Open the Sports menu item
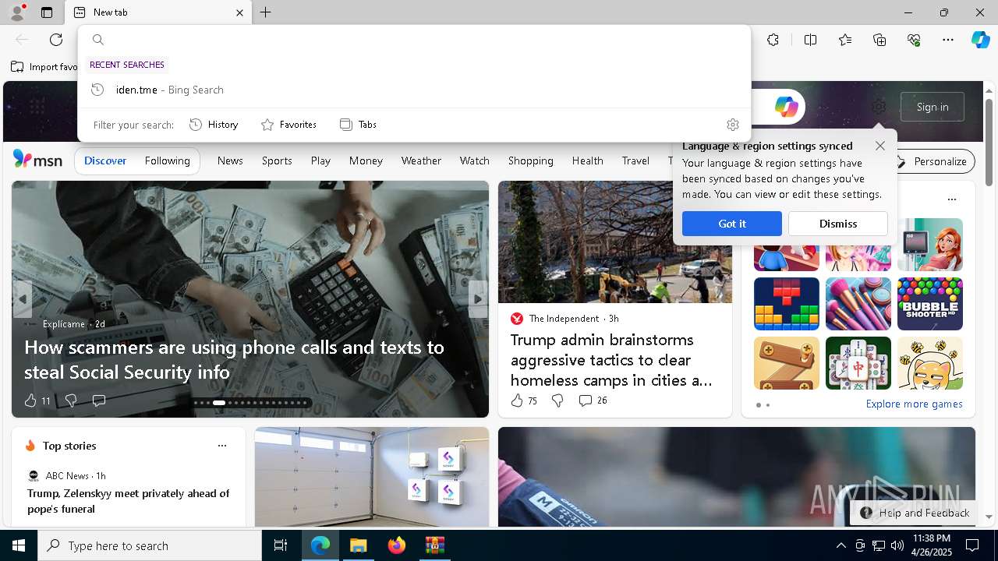Screen dimensions: 998x561 click(x=277, y=161)
